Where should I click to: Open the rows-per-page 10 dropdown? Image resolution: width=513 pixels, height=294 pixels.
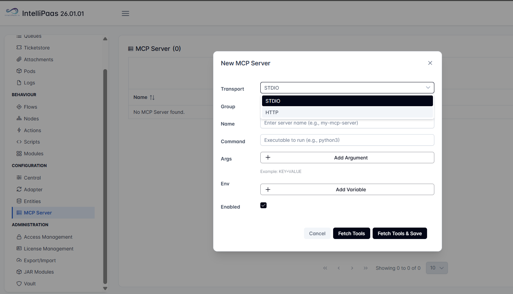coord(437,268)
